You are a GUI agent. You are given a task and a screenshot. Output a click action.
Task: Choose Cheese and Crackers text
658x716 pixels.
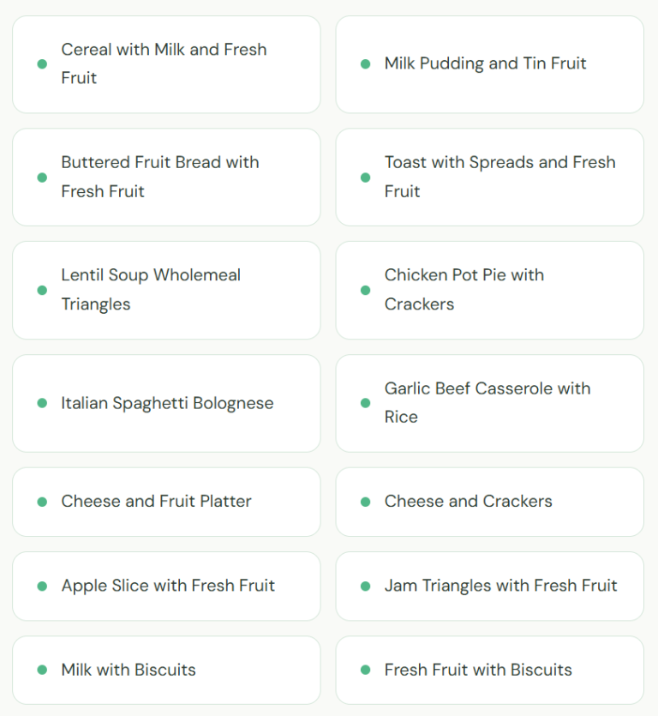tap(468, 502)
